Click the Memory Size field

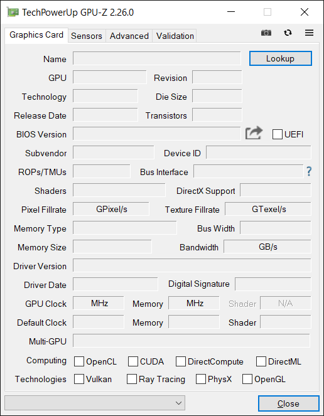point(112,247)
